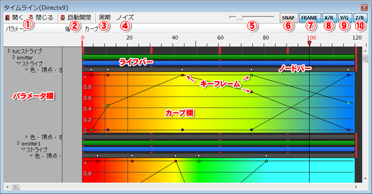
Task: Toggle the Y/G channel button
Action: [x=344, y=18]
